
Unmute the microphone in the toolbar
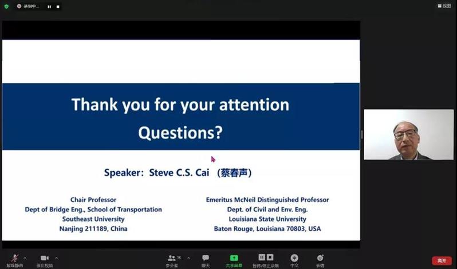tap(15, 259)
